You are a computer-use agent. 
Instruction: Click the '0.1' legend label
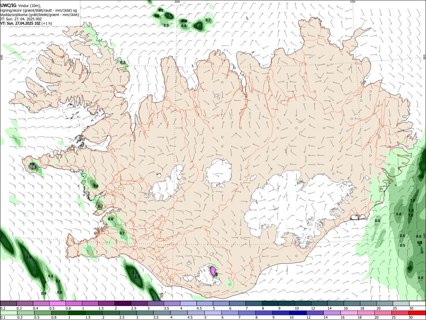click(3, 318)
